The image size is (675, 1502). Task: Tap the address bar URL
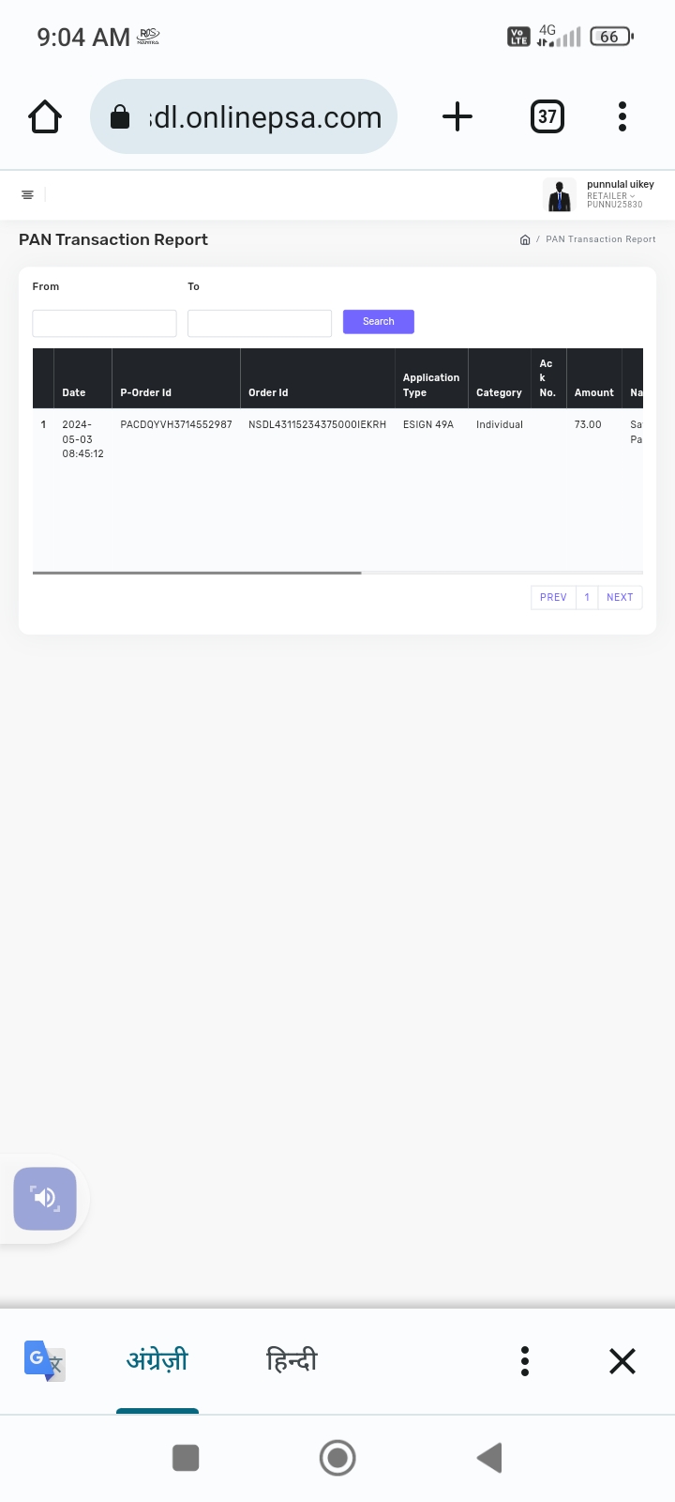click(x=264, y=117)
